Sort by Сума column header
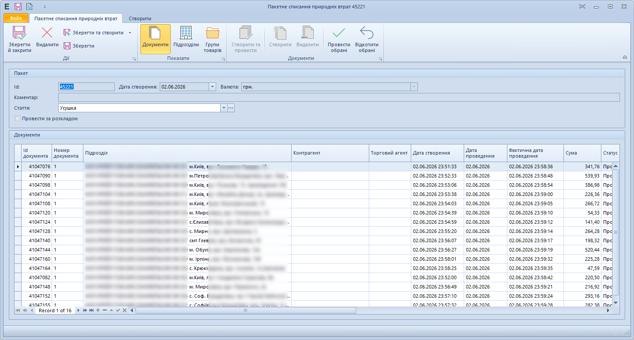 pos(582,153)
